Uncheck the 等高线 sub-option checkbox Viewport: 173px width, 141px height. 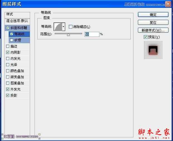pos(12,34)
